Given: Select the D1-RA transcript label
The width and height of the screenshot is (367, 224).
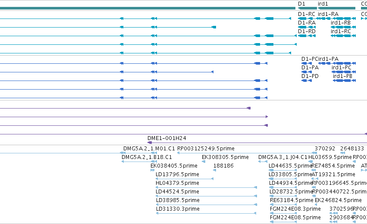Looking at the screenshot, I should point(307,23).
